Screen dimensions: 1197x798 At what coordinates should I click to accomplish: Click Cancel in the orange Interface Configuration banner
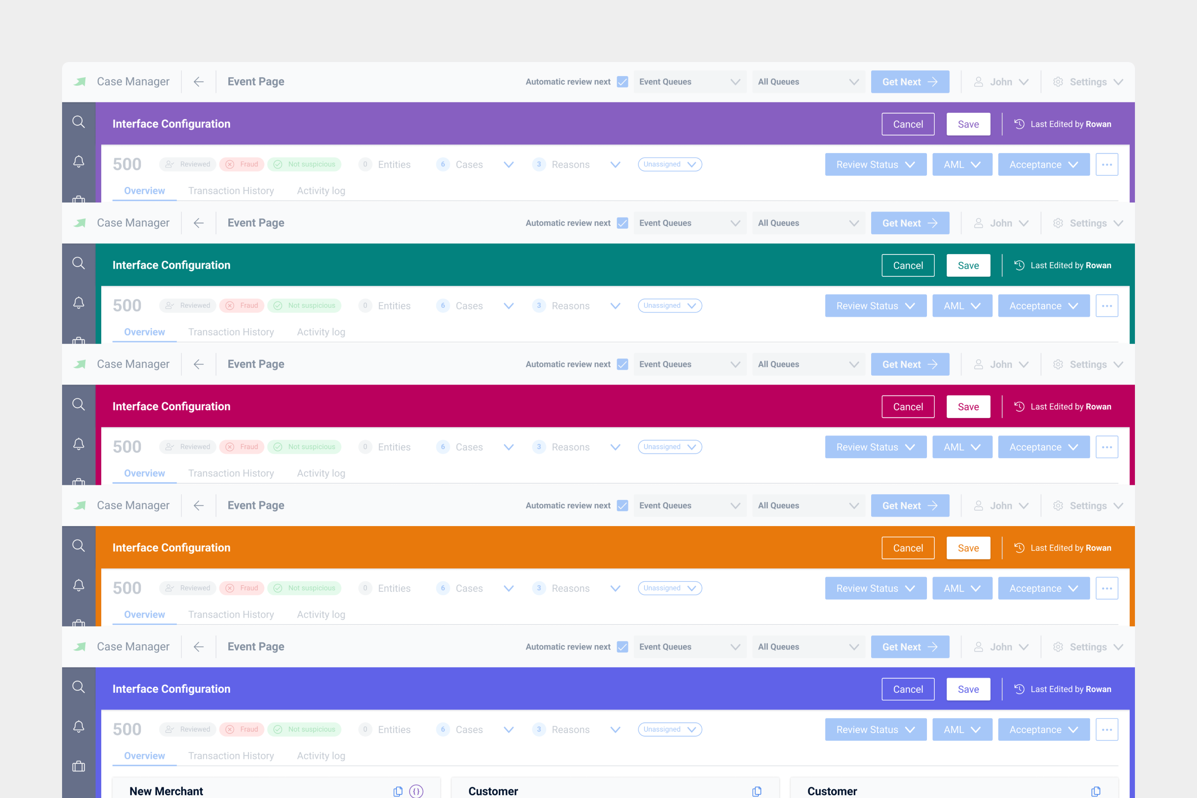pos(908,548)
